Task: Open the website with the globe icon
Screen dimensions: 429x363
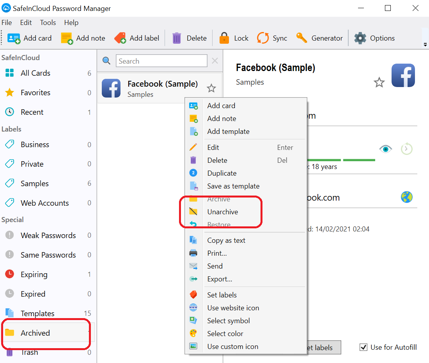Action: (x=406, y=197)
